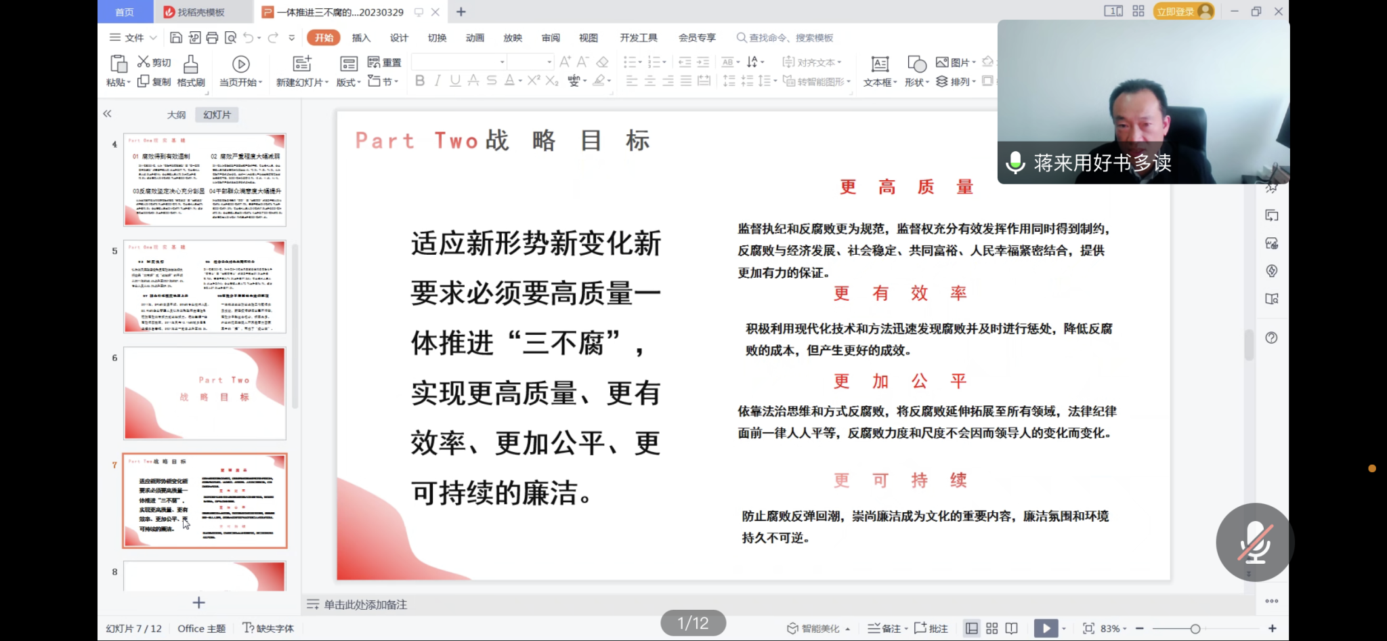Viewport: 1387px width, 641px height.
Task: Click the Login Now (立即登录) button
Action: click(x=1176, y=12)
